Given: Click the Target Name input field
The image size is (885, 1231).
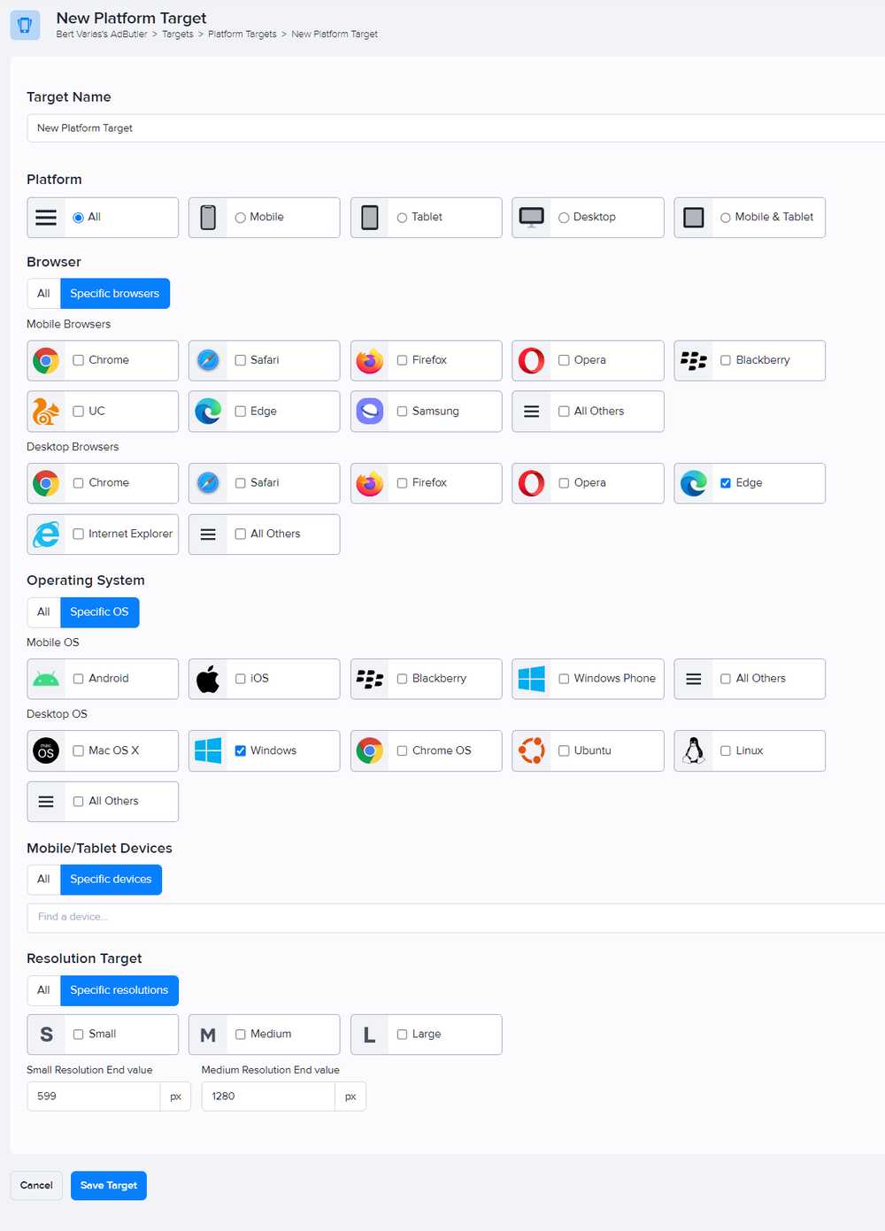Looking at the screenshot, I should pyautogui.click(x=456, y=128).
